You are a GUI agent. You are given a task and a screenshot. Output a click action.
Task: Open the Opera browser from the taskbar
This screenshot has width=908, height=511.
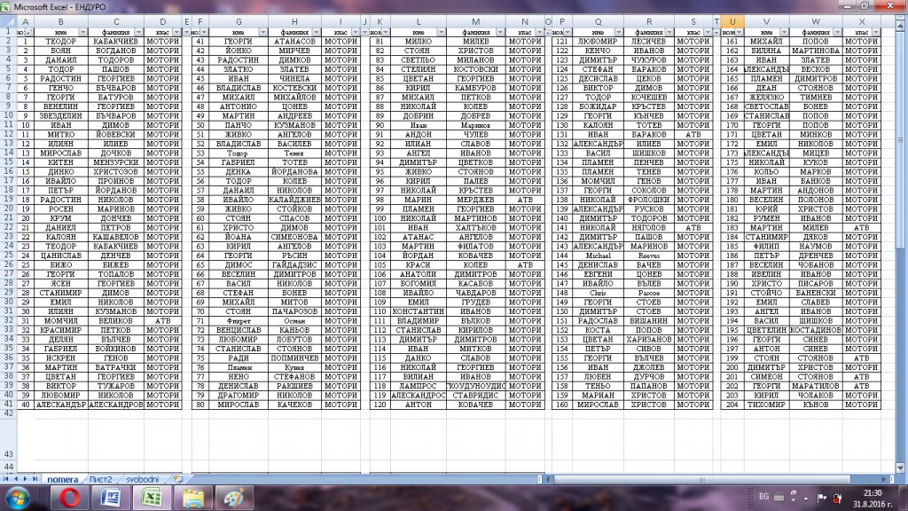(x=68, y=497)
